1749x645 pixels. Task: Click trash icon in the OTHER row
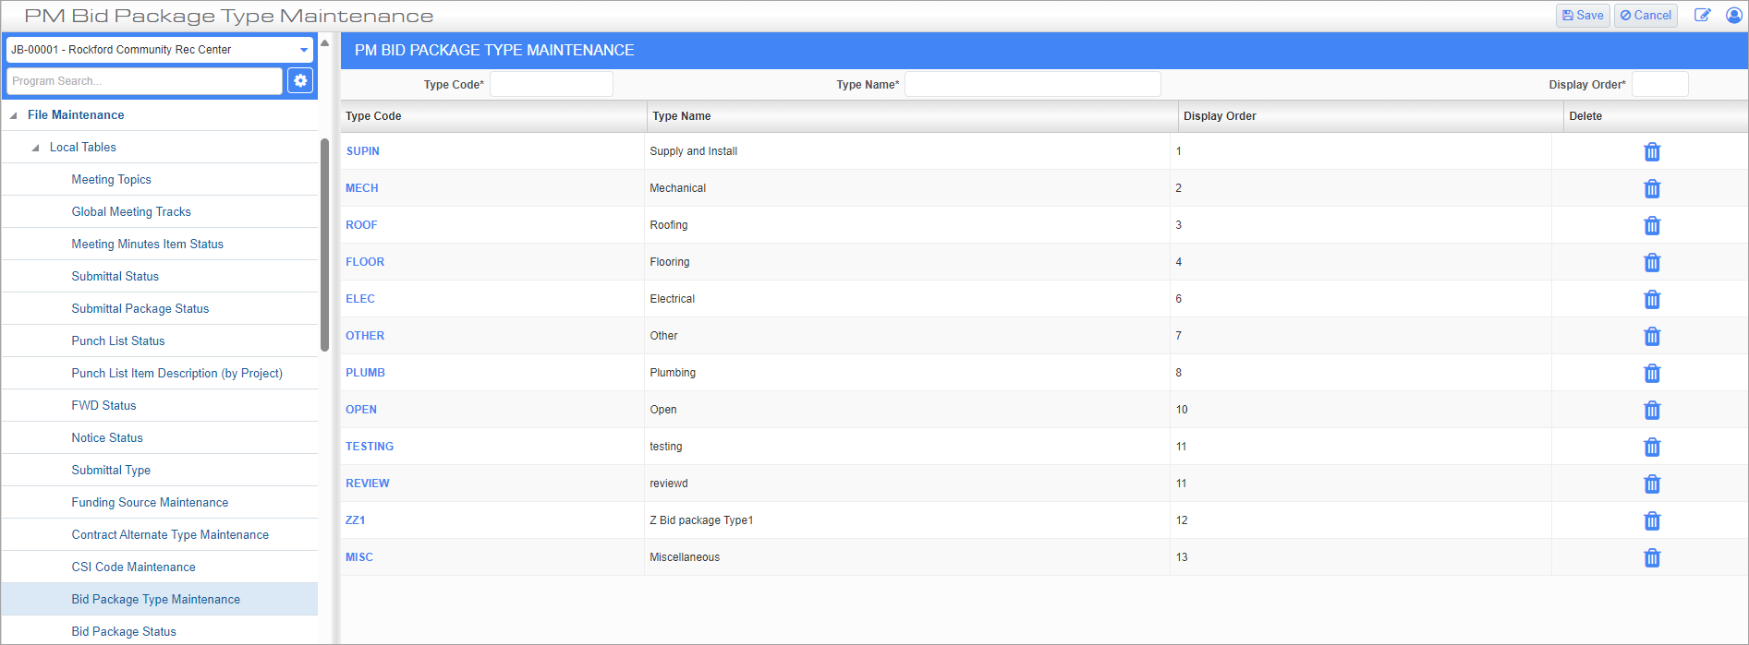[1652, 337]
